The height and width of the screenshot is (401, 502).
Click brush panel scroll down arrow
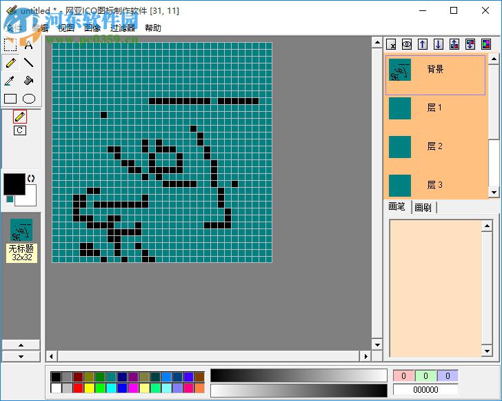pos(487,351)
